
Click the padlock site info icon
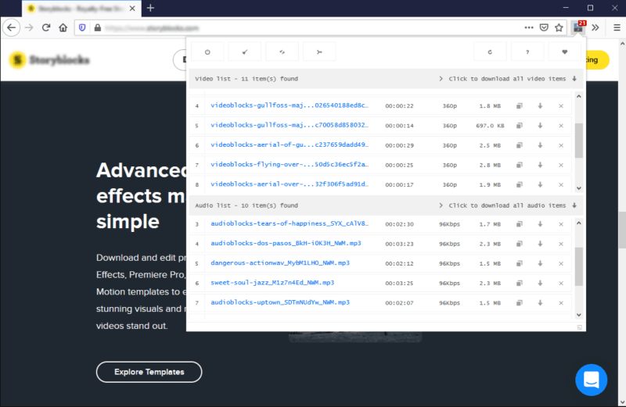point(97,27)
